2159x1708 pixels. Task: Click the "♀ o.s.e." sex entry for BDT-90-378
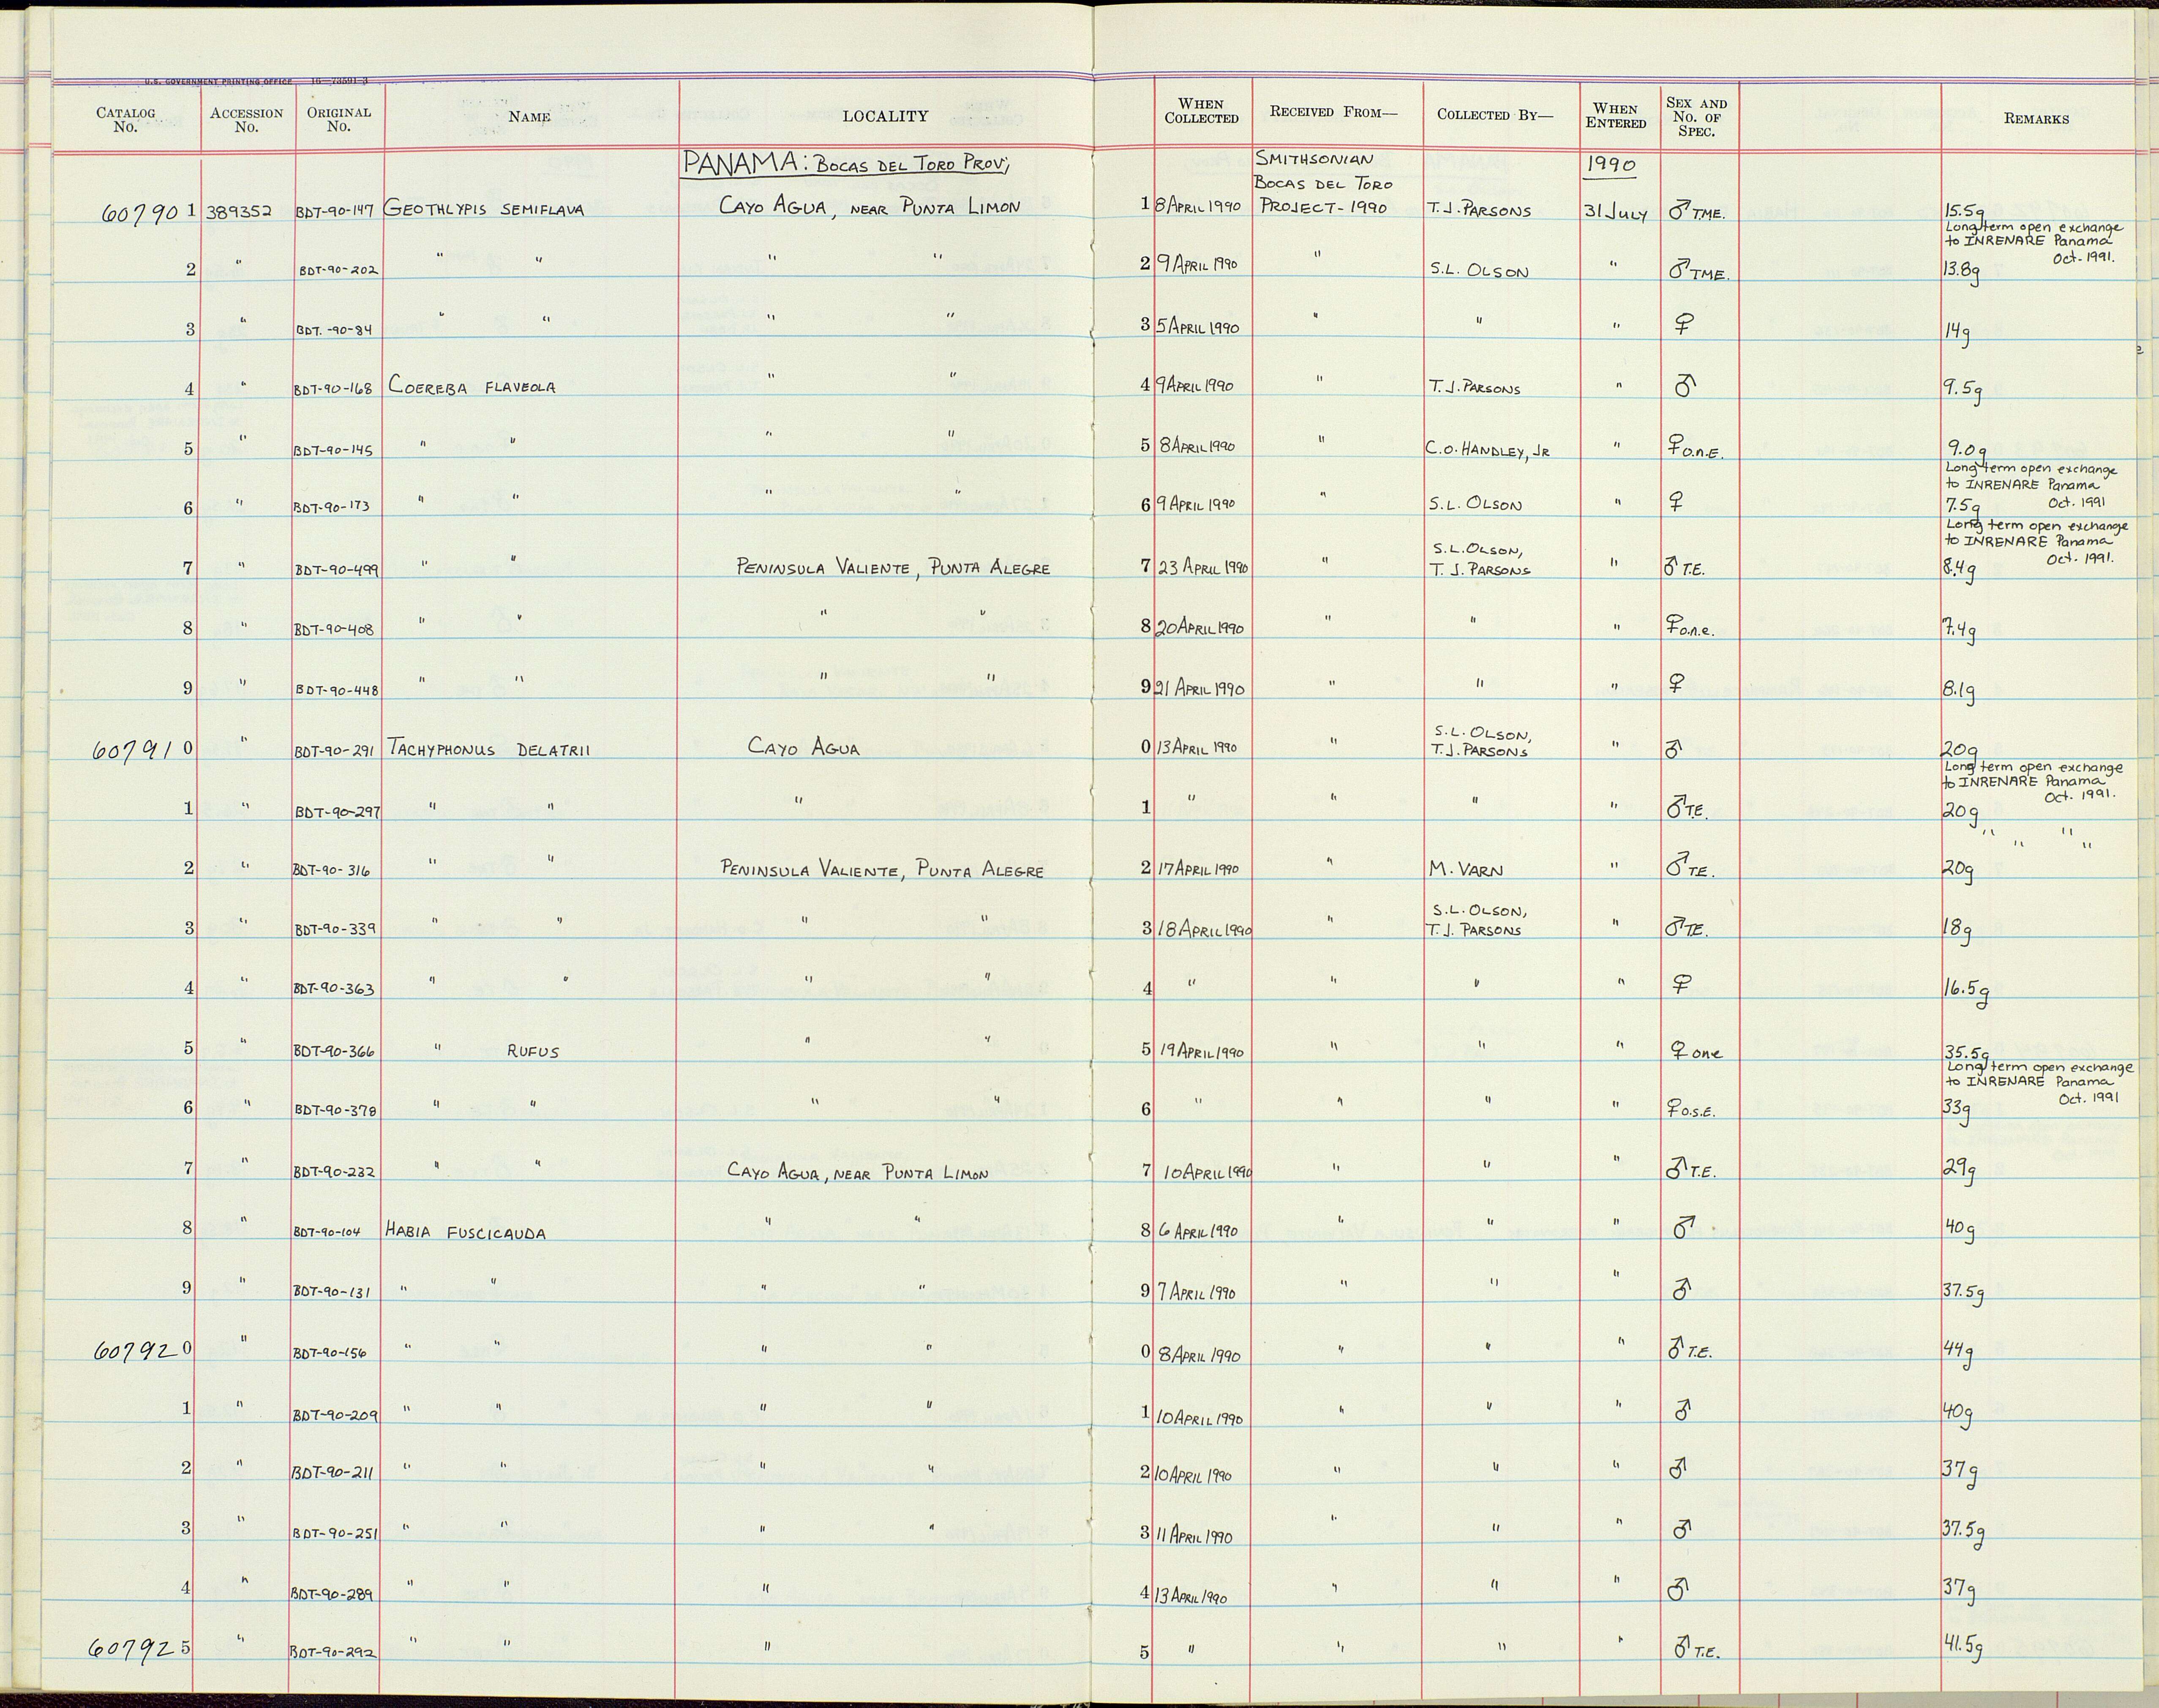pyautogui.click(x=1691, y=1110)
